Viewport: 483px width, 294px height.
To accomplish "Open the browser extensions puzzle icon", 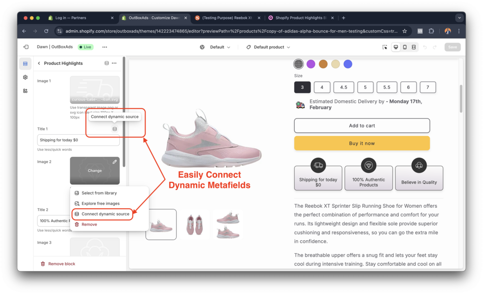I will (431, 31).
